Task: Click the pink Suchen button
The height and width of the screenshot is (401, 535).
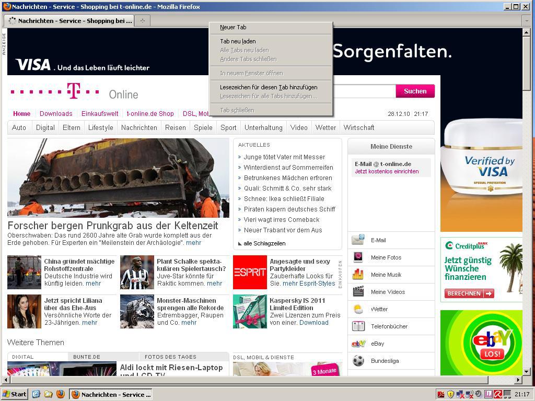Action: (x=415, y=91)
